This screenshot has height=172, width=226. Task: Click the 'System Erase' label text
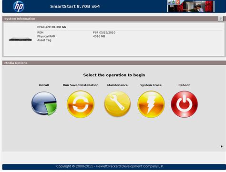pyautogui.click(x=151, y=85)
